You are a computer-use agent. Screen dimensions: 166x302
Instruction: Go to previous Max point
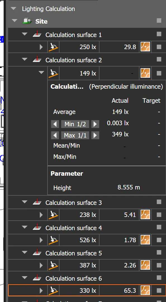(x=55, y=135)
